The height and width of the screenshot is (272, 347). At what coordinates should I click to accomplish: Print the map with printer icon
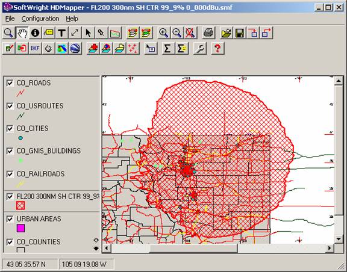coord(208,33)
